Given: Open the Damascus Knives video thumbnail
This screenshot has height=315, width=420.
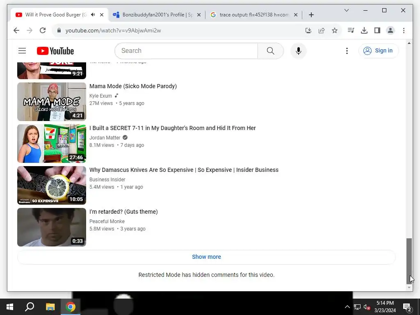Looking at the screenshot, I should (x=52, y=185).
